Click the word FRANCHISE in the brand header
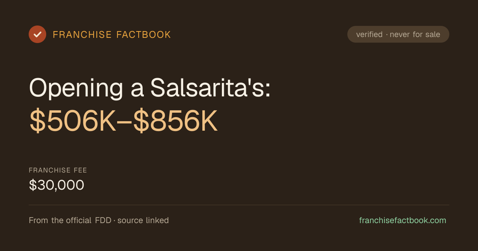 82,35
